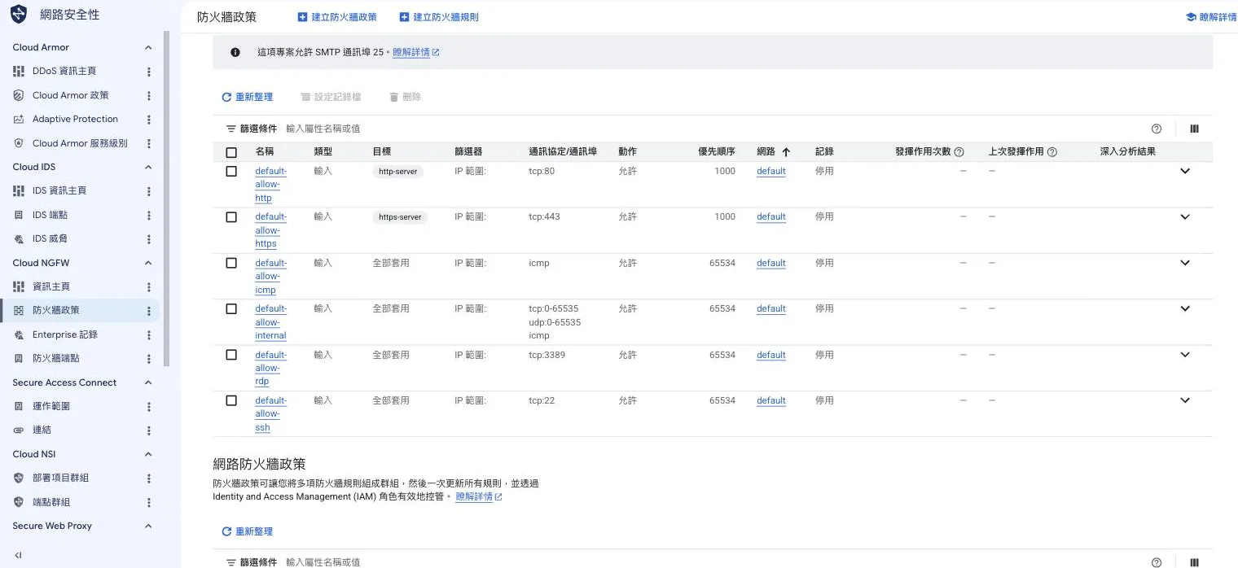Viewport: 1238px width, 568px height.
Task: Collapse the Cloud IDS section
Action: [148, 167]
